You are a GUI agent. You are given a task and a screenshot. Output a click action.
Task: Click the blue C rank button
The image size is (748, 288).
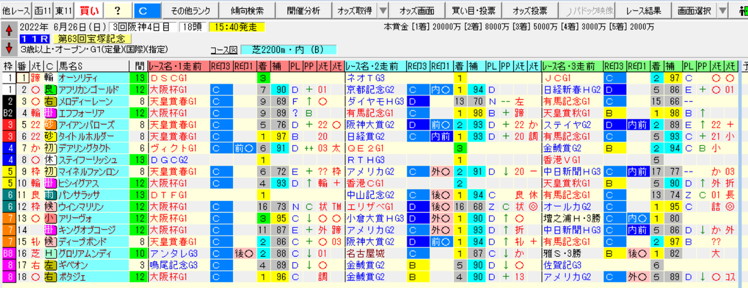(x=146, y=10)
